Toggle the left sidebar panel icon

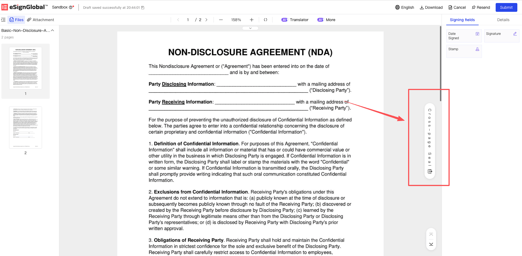[x=3, y=20]
